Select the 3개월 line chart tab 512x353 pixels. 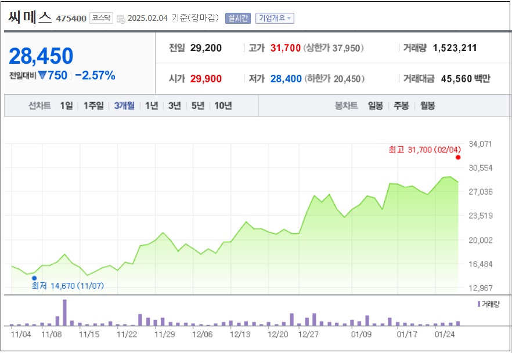point(124,105)
